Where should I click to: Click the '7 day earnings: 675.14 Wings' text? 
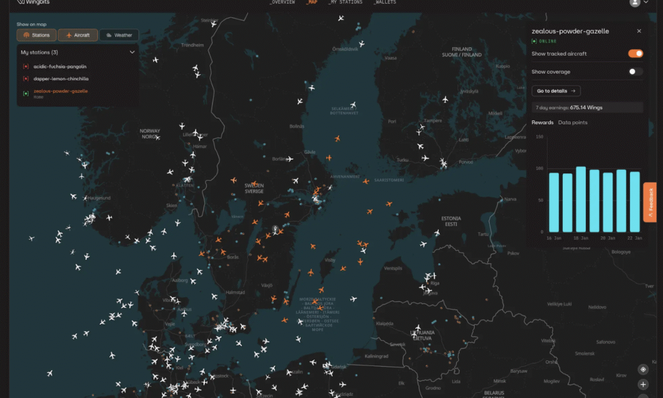point(569,107)
